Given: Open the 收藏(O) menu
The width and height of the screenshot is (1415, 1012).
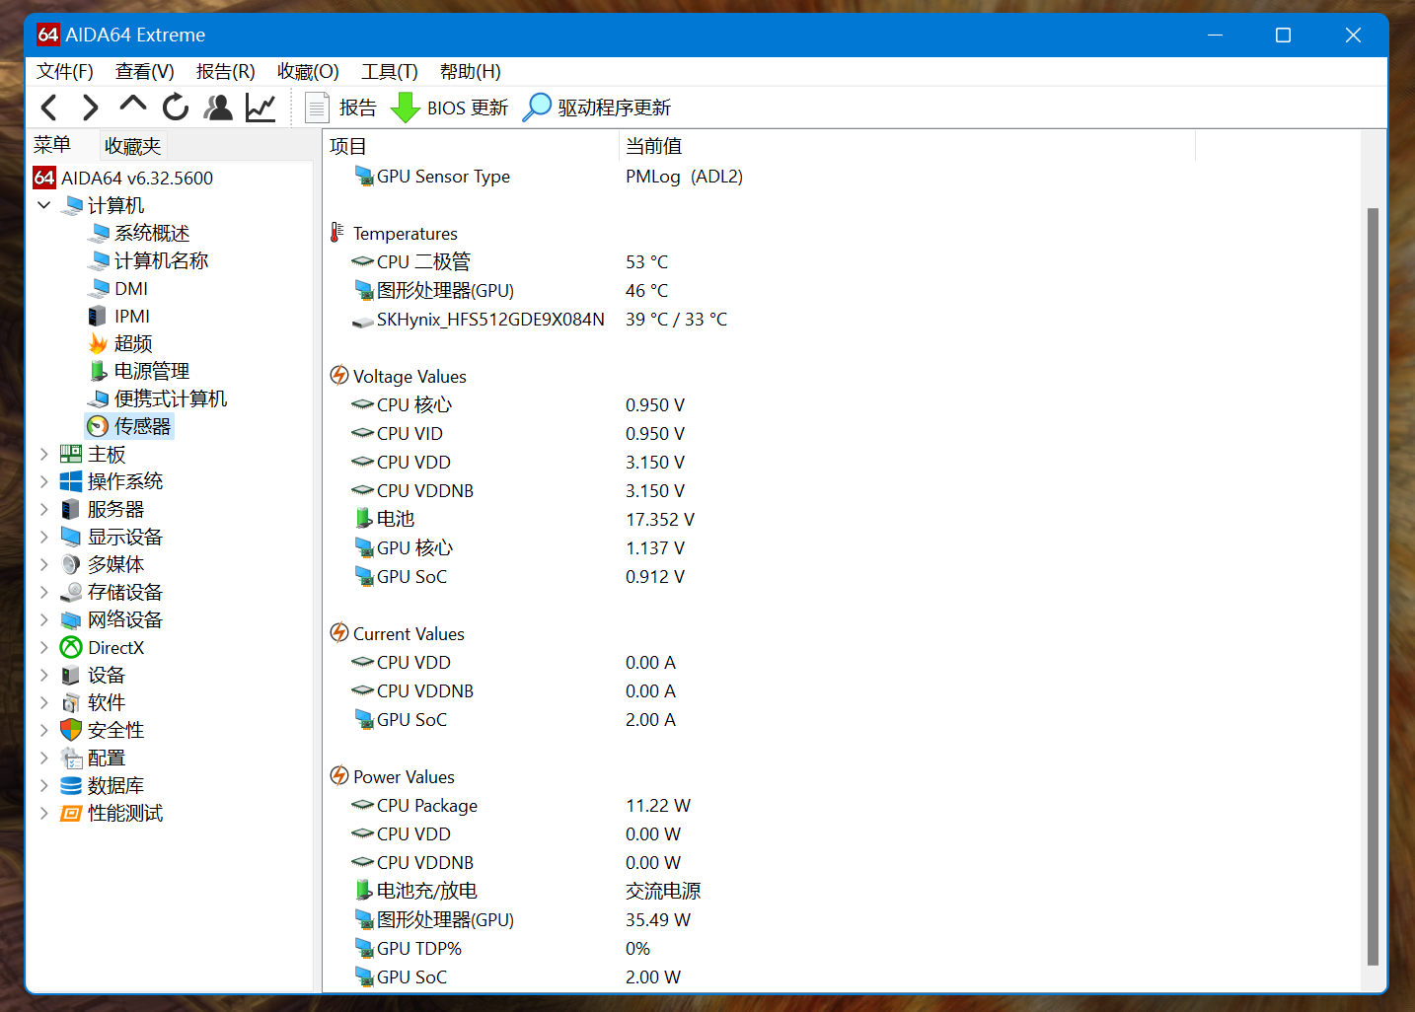Looking at the screenshot, I should point(308,71).
